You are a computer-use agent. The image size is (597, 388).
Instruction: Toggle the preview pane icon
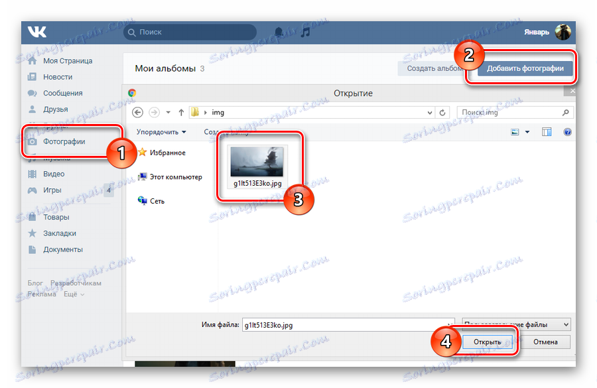[547, 132]
